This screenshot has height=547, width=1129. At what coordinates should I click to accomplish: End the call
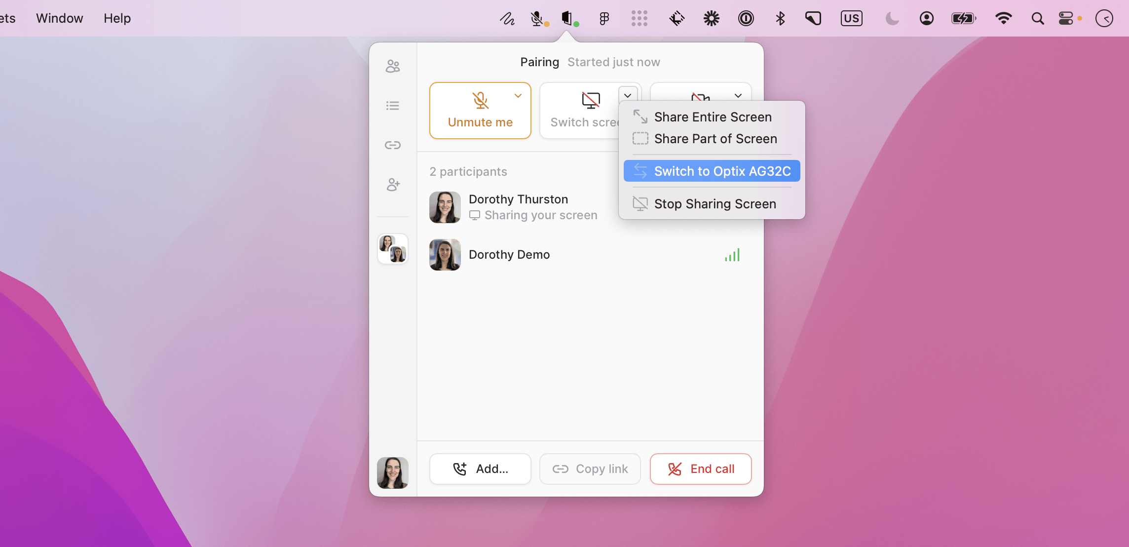(x=701, y=469)
